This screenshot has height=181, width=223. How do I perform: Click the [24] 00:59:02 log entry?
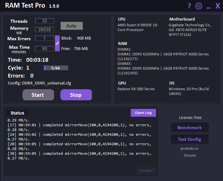pos(79,137)
